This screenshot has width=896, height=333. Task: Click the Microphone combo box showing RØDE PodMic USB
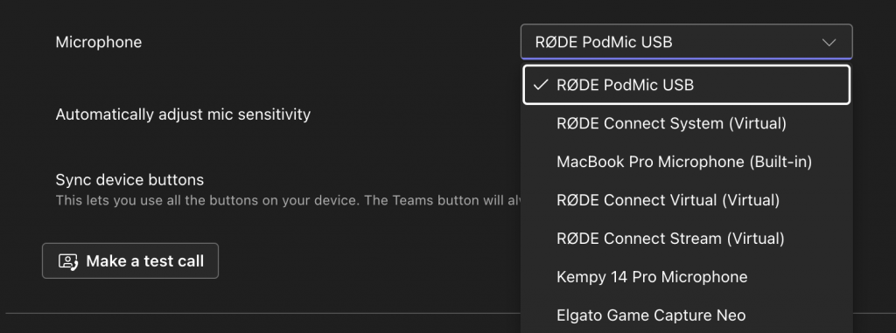click(686, 42)
